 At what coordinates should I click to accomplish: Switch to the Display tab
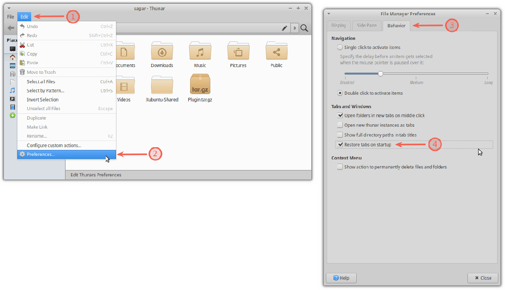[339, 26]
